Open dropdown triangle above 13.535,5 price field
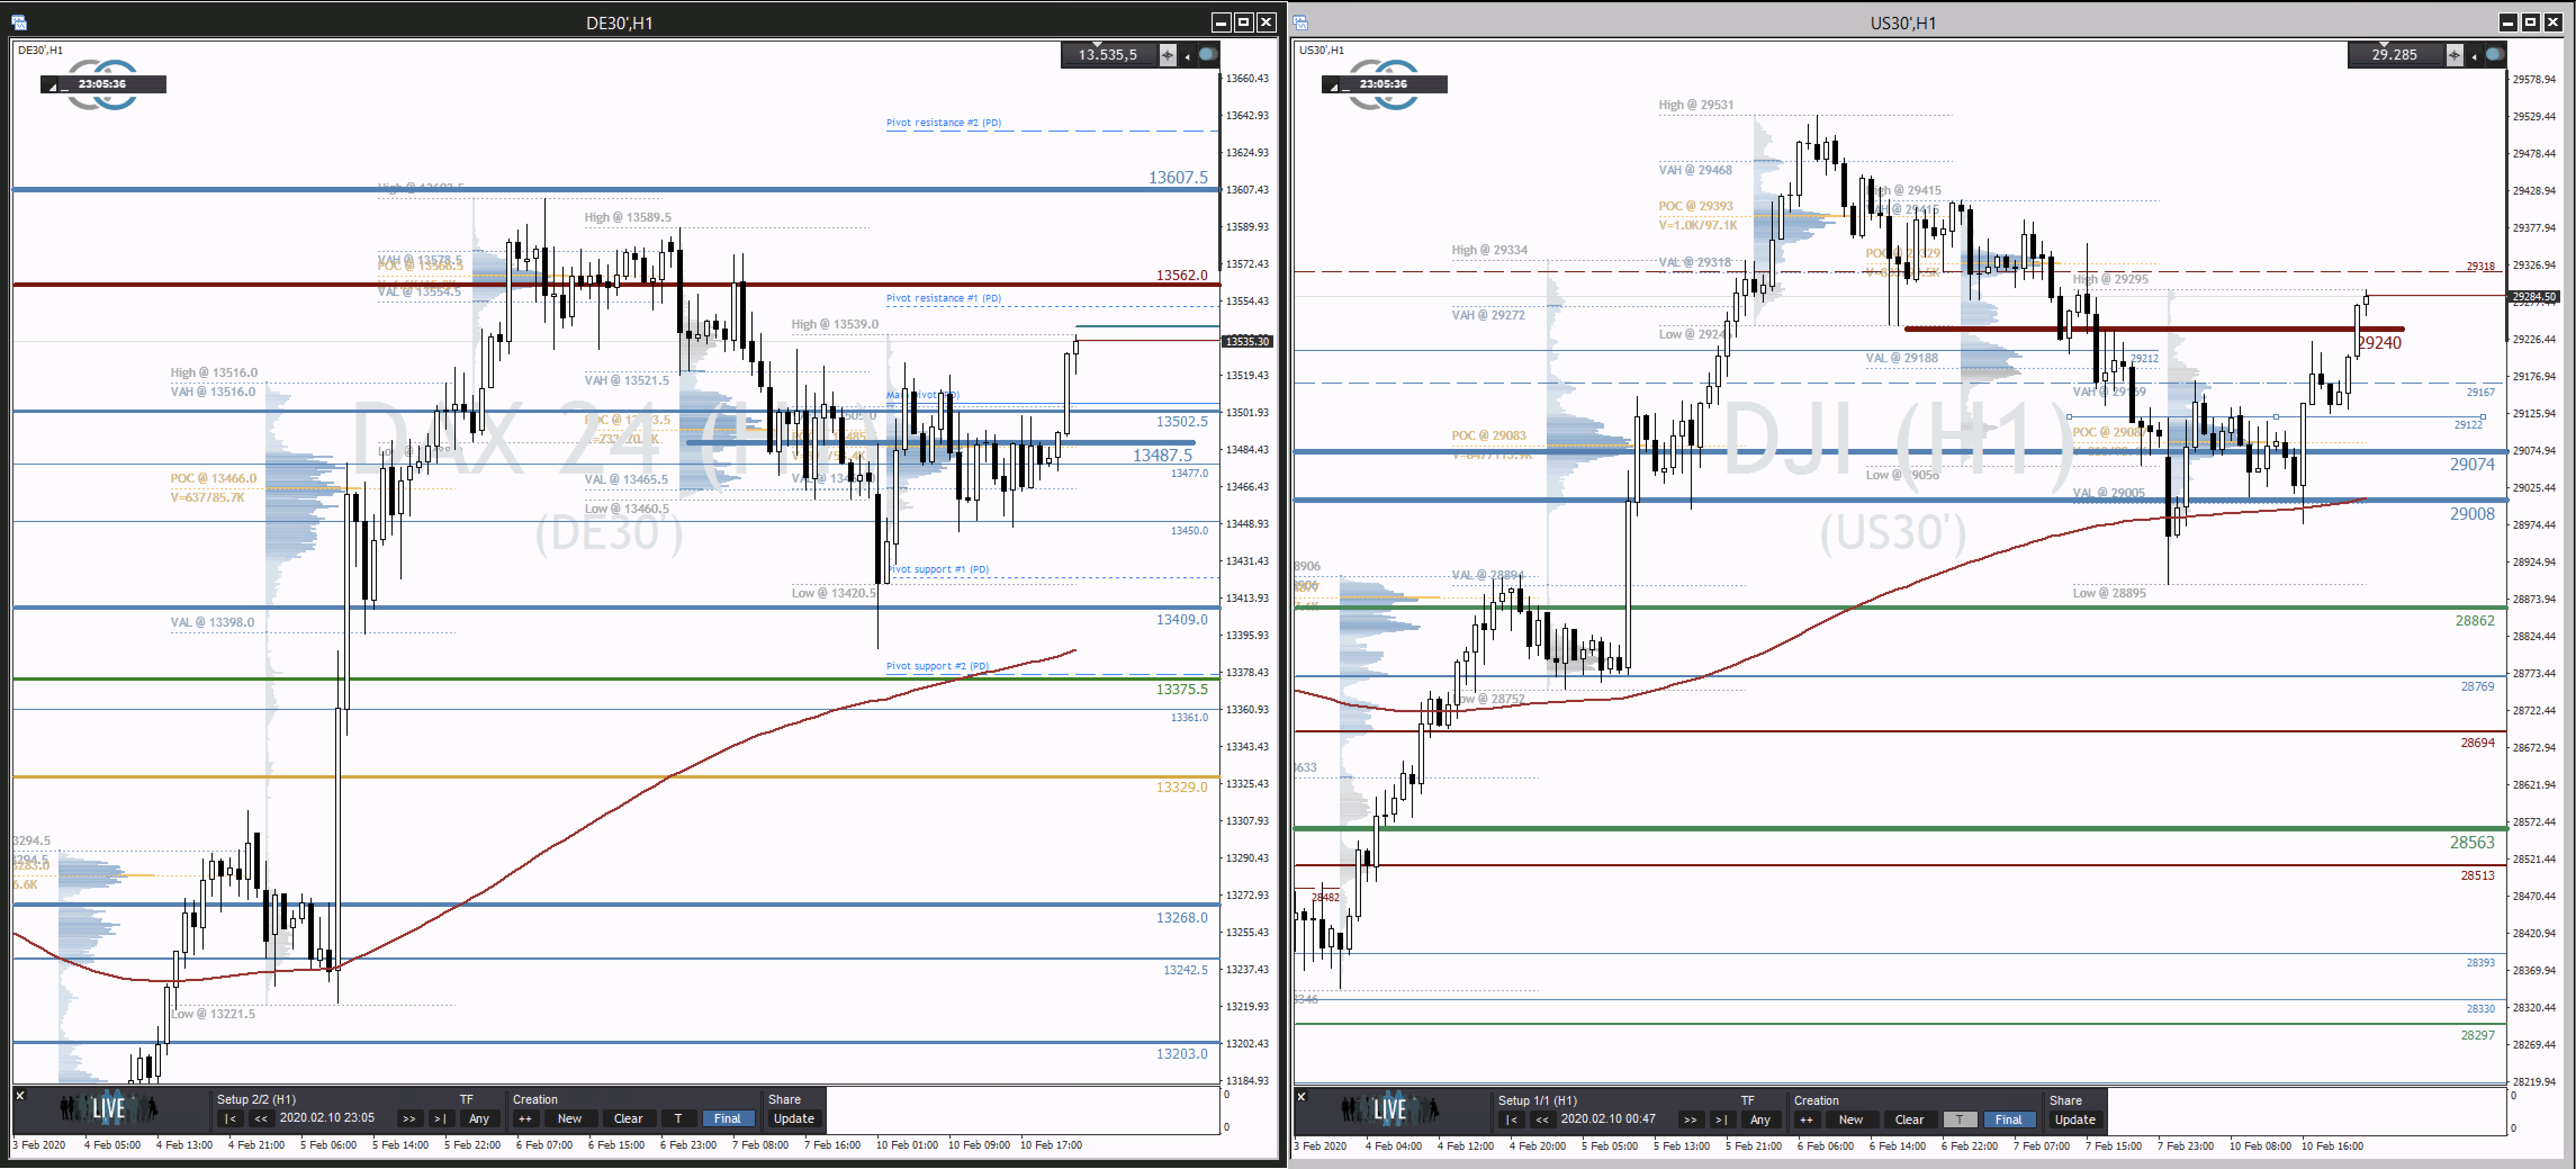This screenshot has width=2576, height=1169. [x=1097, y=45]
